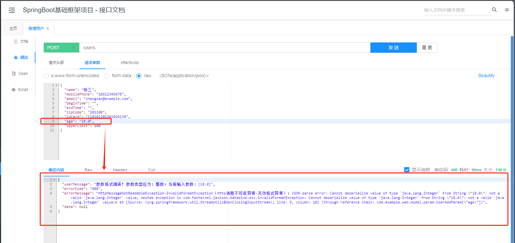Open the 调试 debug bug icon
Image resolution: width=515 pixels, height=243 pixels.
pyautogui.click(x=16, y=58)
